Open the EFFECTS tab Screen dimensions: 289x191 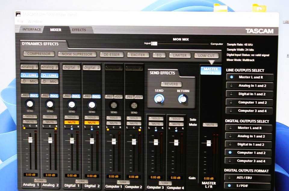click(79, 30)
